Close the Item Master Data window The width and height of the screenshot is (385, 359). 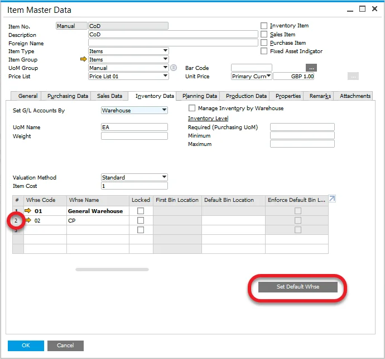[x=375, y=9]
